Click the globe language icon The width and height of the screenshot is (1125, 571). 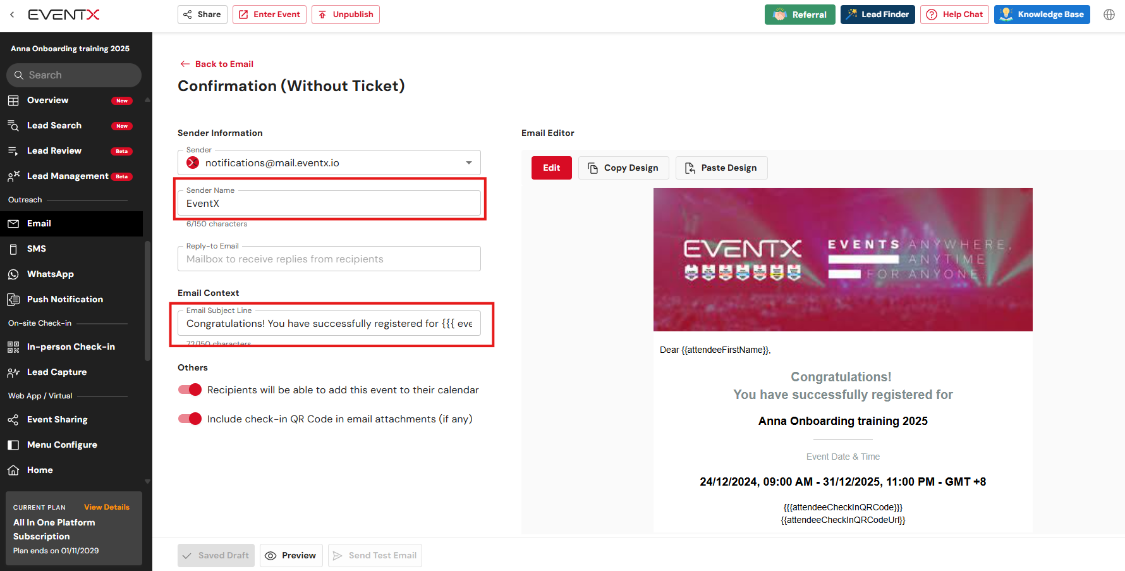(1109, 15)
